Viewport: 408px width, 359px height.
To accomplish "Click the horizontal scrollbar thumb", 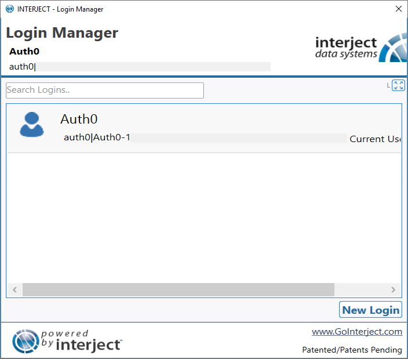I will [178, 289].
